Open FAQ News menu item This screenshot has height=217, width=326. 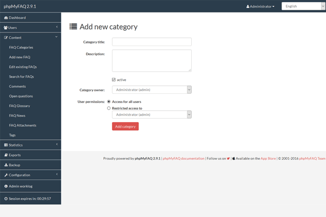(17, 116)
